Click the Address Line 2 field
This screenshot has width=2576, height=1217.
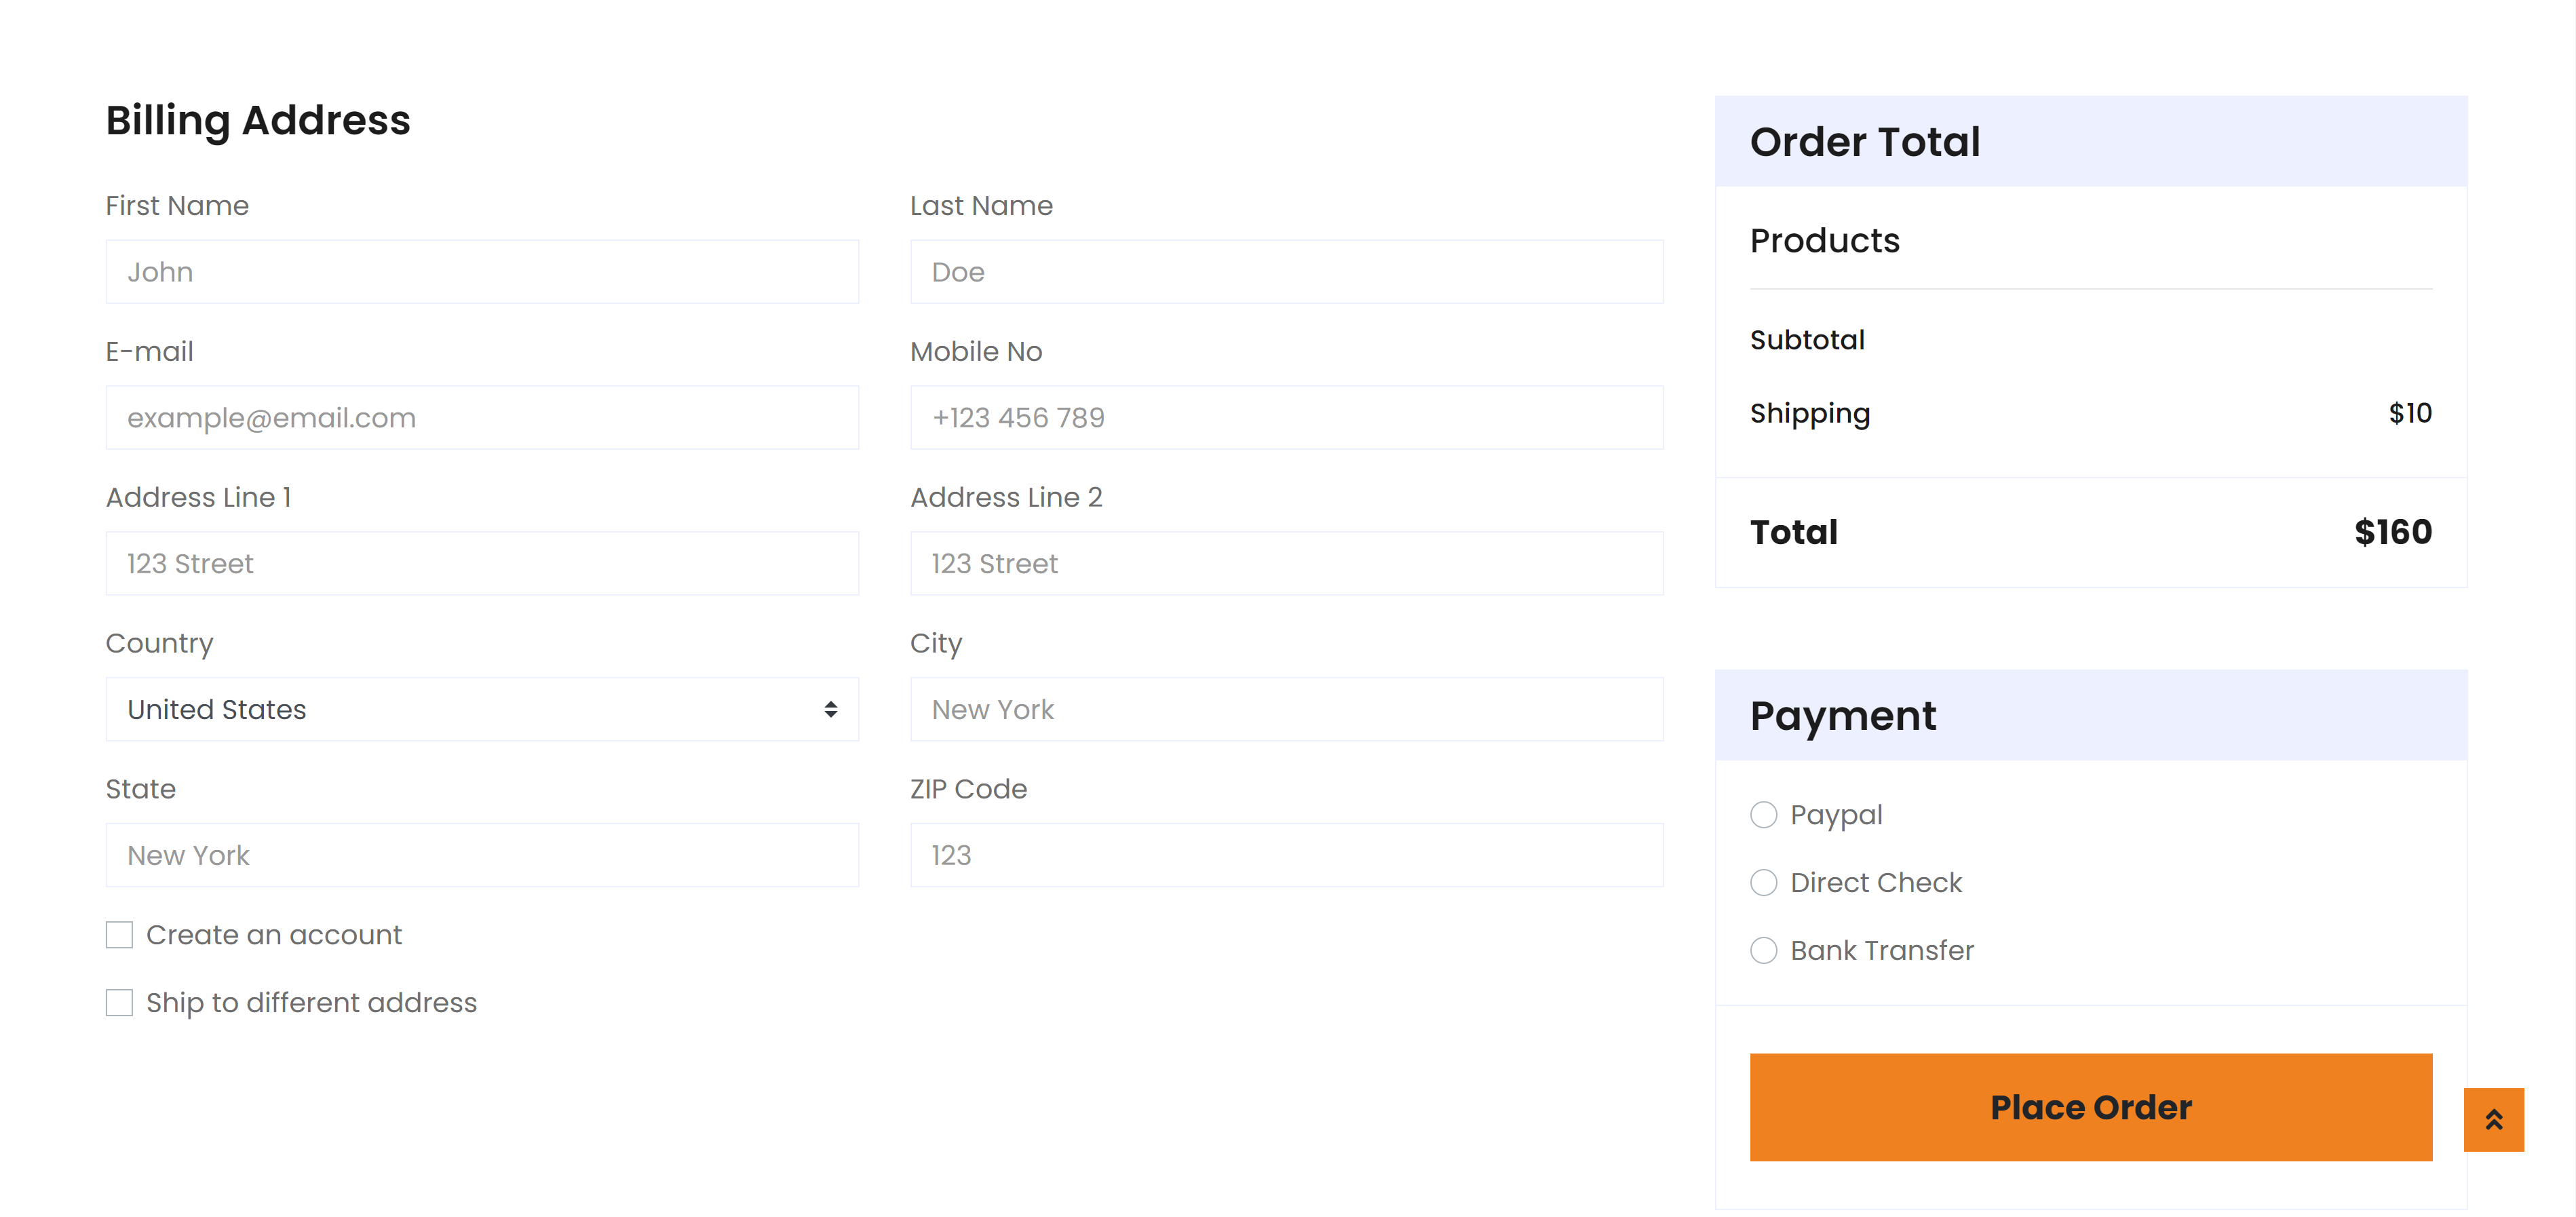pos(1286,563)
